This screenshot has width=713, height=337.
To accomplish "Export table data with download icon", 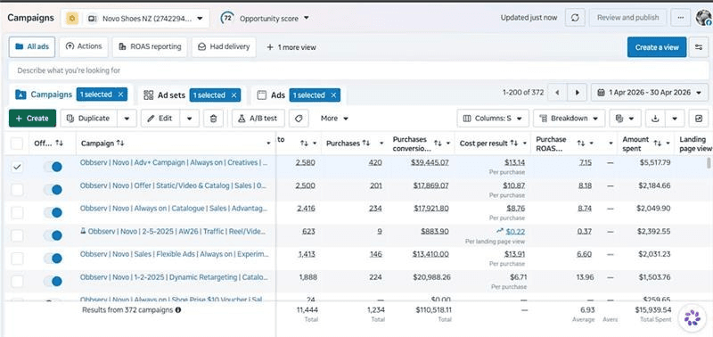I will tap(655, 119).
